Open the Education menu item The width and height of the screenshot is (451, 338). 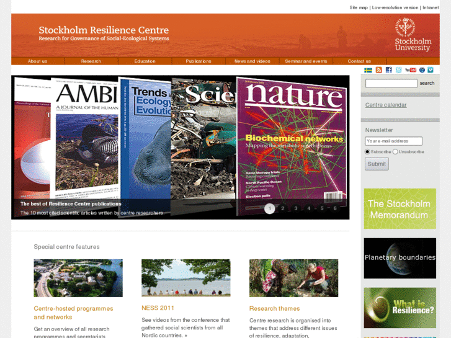[x=145, y=61]
